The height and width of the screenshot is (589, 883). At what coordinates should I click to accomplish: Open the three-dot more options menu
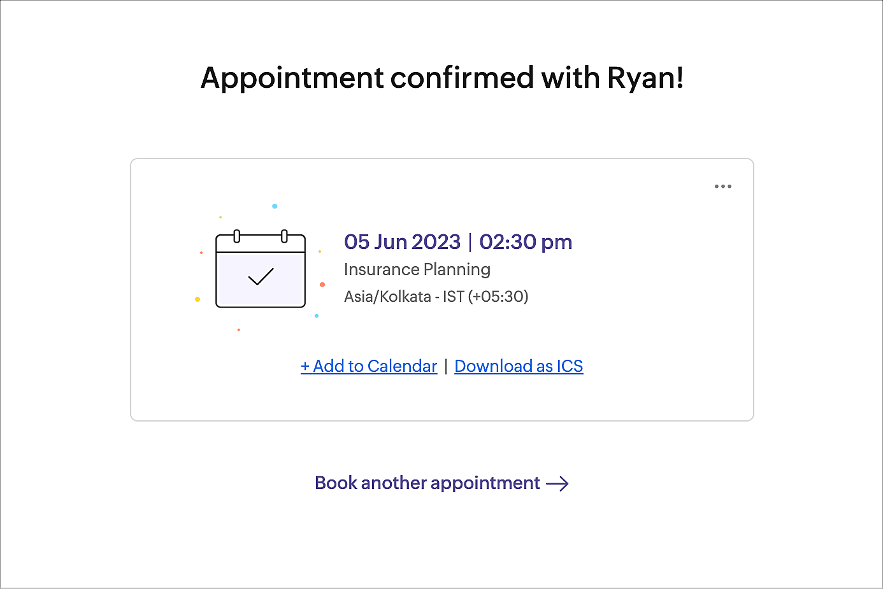(722, 187)
